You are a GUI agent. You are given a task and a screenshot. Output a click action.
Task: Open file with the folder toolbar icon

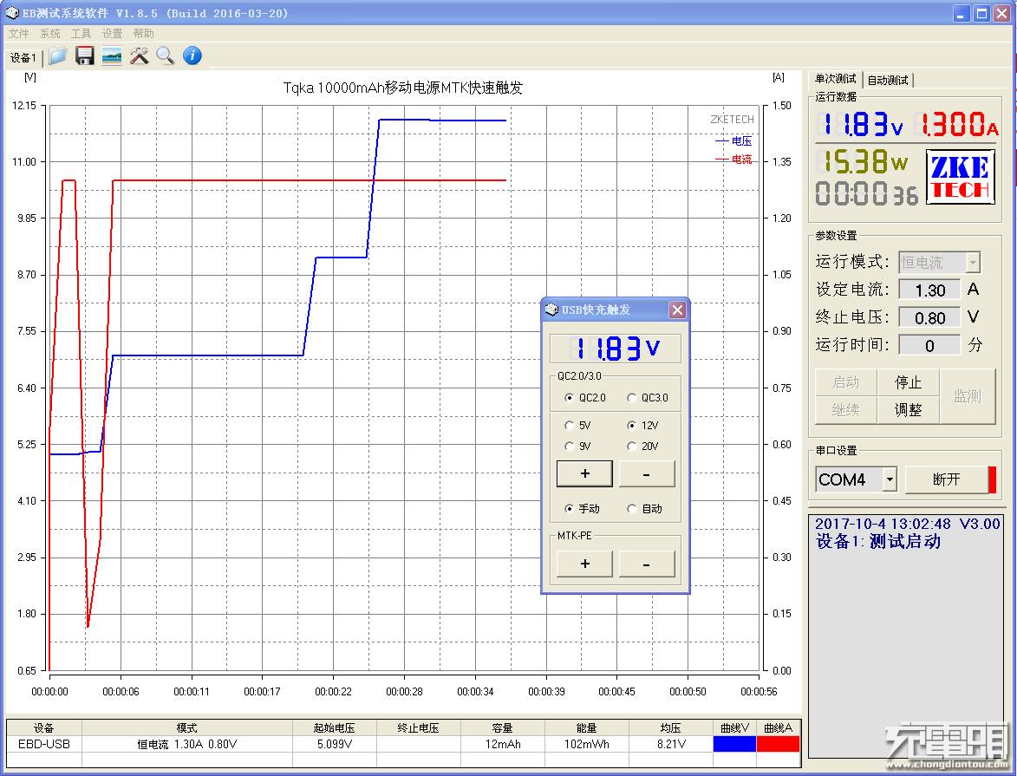[57, 56]
